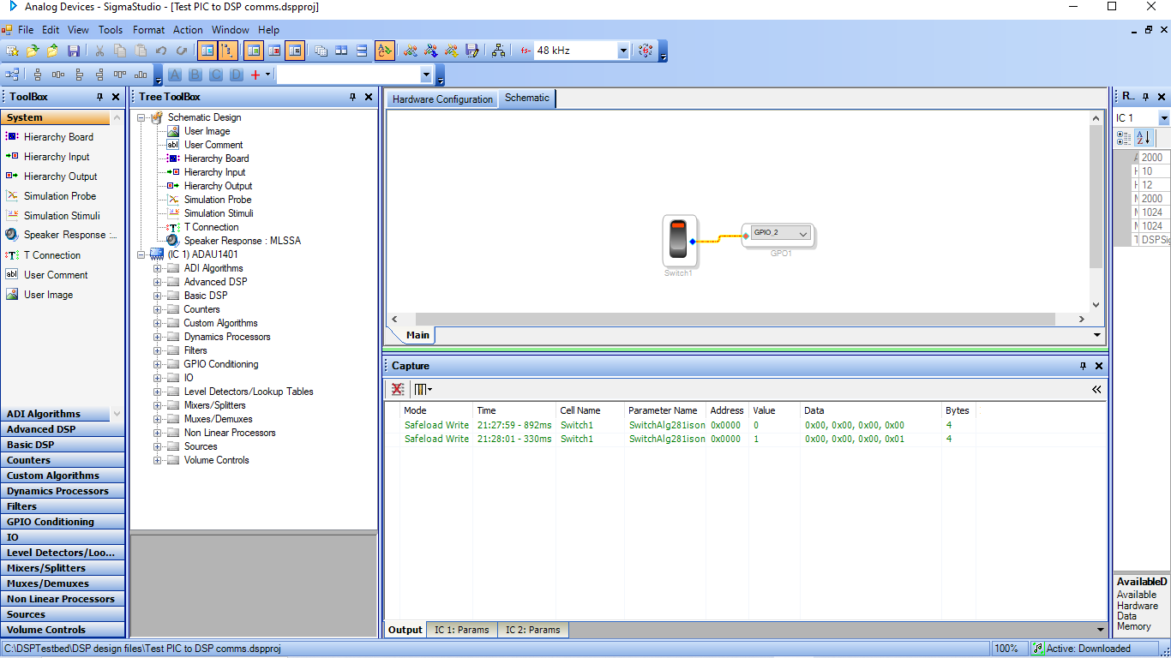The height and width of the screenshot is (658, 1171).
Task: Collapse Capture panel with double chevron
Action: (1096, 389)
